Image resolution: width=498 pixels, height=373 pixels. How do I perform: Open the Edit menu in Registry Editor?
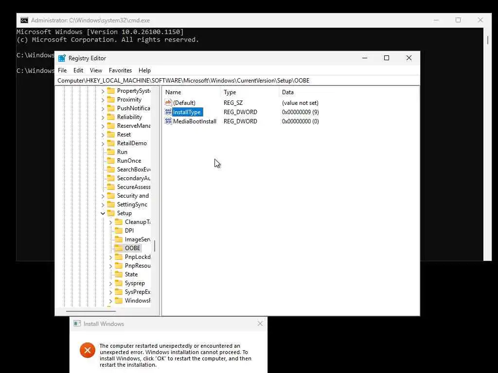(x=78, y=70)
